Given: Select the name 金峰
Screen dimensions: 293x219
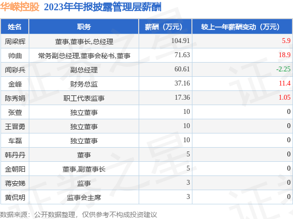Looking at the screenshot, I should [15, 84].
